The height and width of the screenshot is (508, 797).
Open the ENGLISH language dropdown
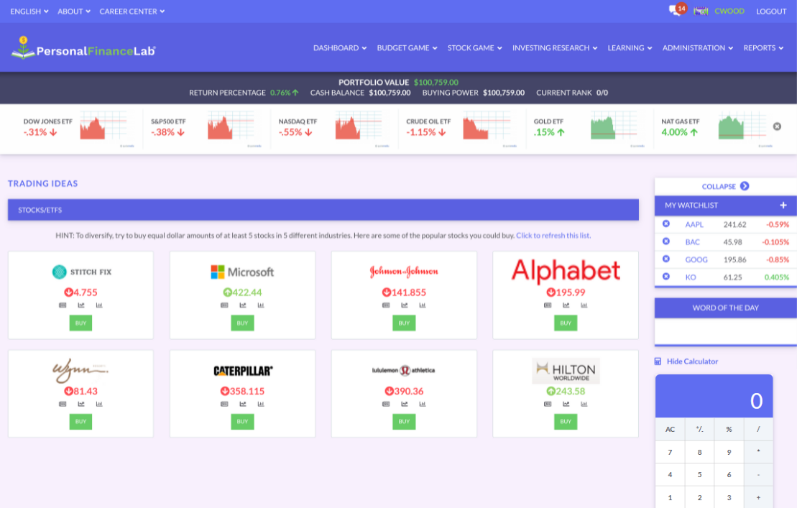[x=29, y=11]
